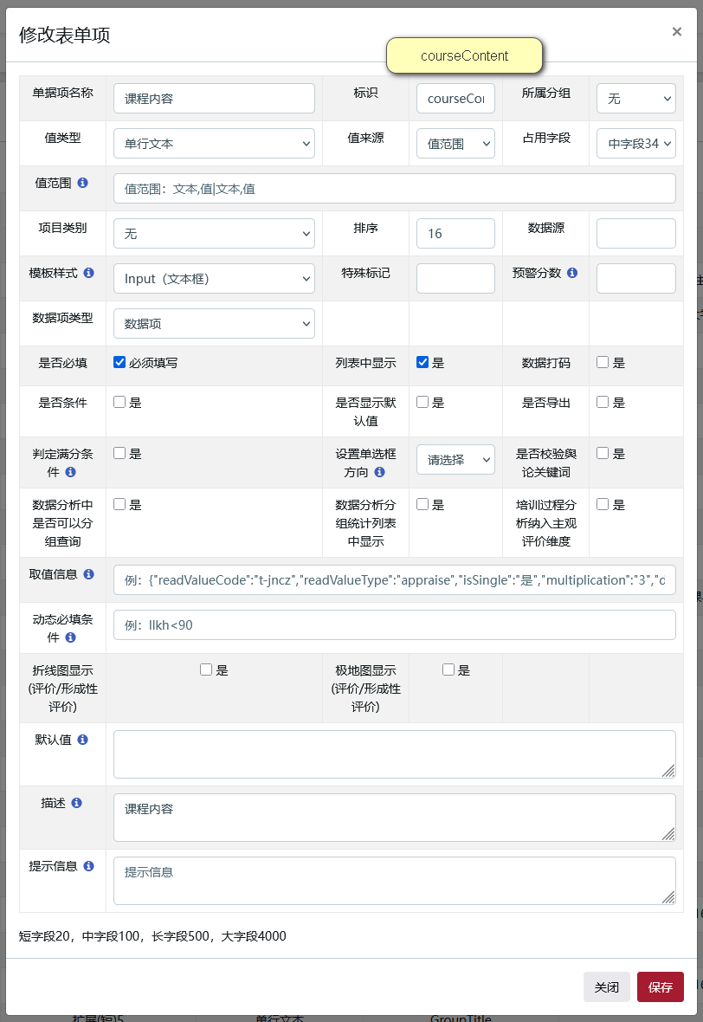Click the 特殊标记 input field
The width and height of the screenshot is (703, 1022).
pos(455,278)
